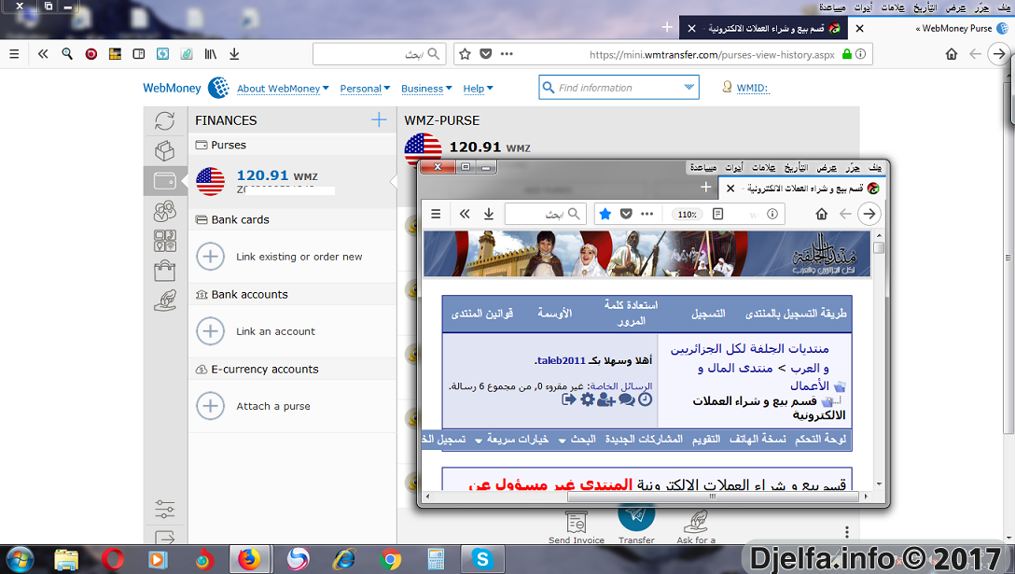
Task: Open التأريخ menu in the front forum window
Action: tap(796, 167)
